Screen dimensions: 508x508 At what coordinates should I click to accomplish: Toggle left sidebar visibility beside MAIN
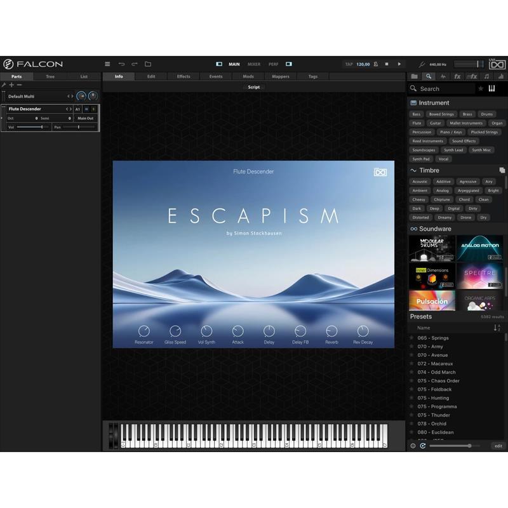(219, 64)
